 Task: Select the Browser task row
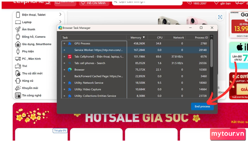[x=136, y=70]
